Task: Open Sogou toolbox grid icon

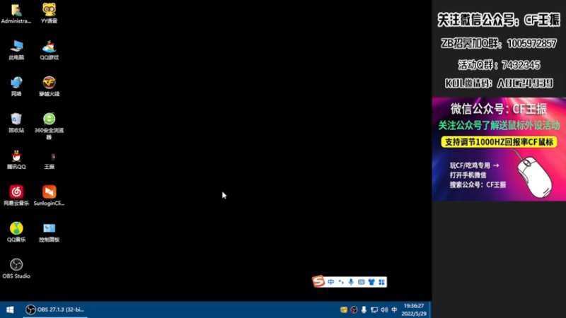Action: coord(381,282)
